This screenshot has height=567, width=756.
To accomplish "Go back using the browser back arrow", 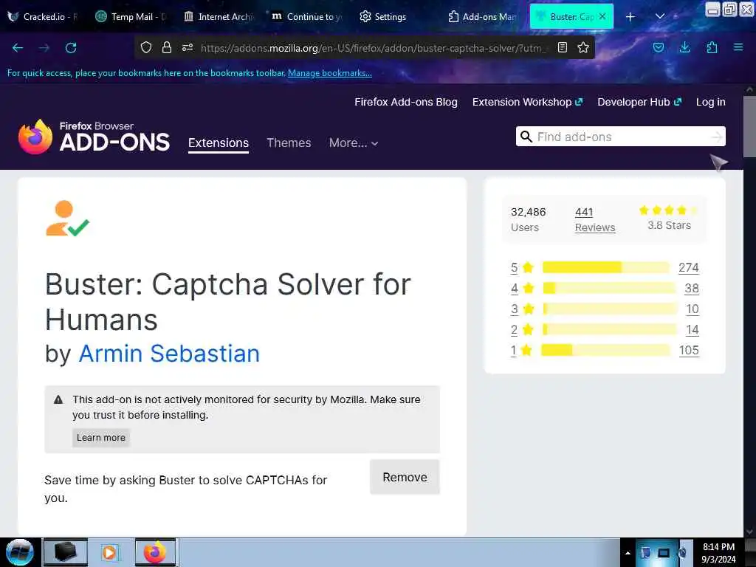I will point(18,48).
